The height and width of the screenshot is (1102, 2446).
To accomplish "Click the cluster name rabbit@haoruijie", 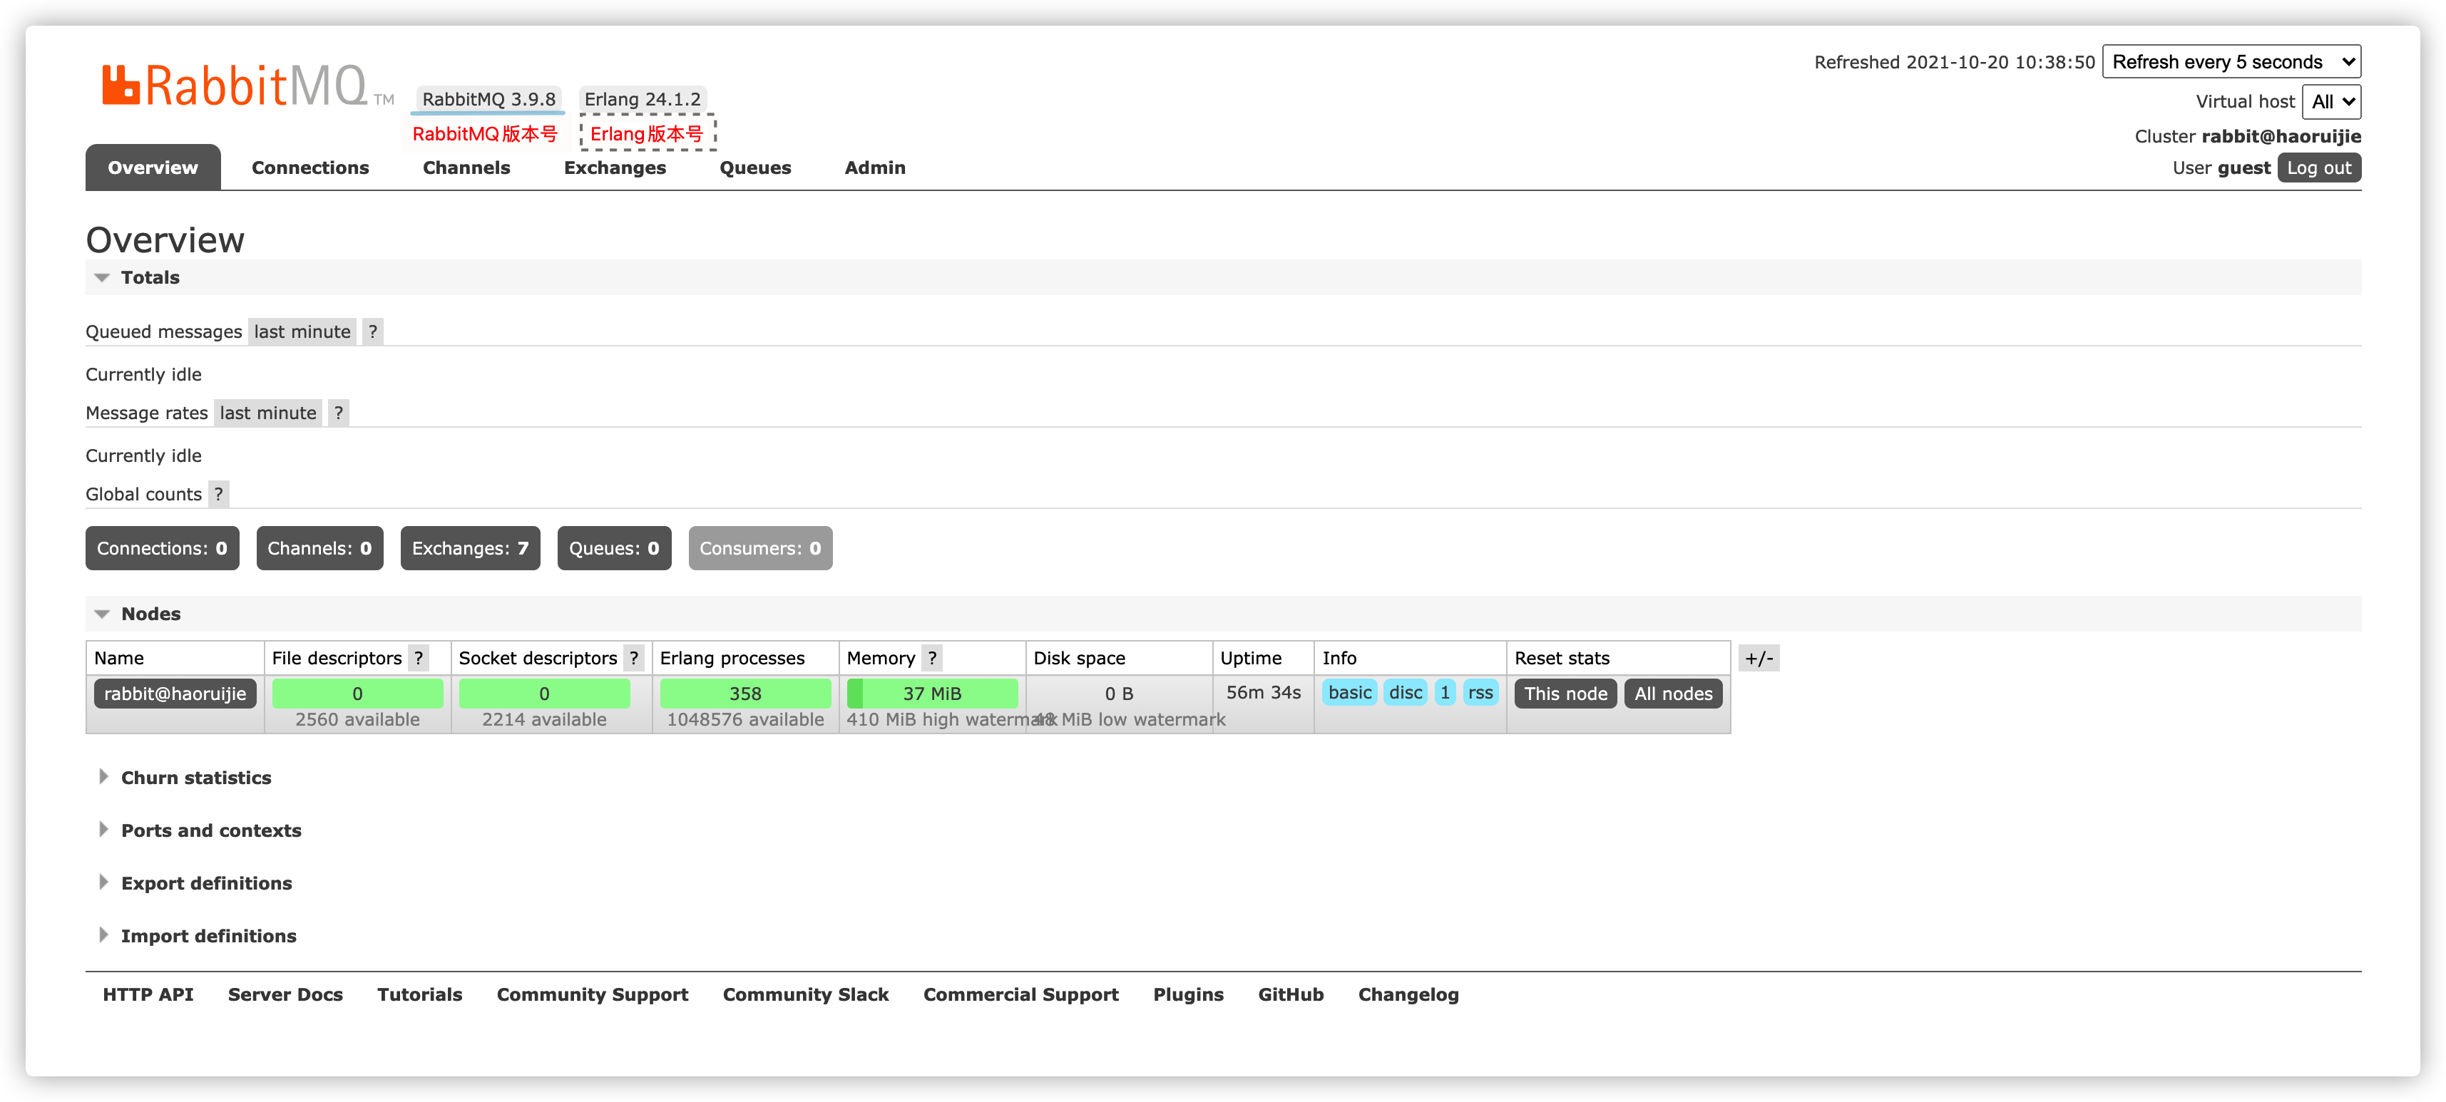I will [2282, 135].
